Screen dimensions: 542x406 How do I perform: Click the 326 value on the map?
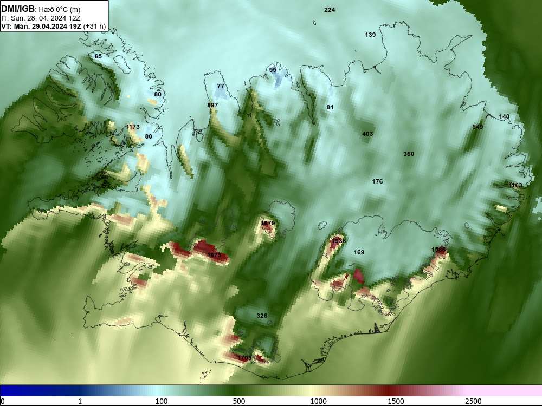(262, 316)
